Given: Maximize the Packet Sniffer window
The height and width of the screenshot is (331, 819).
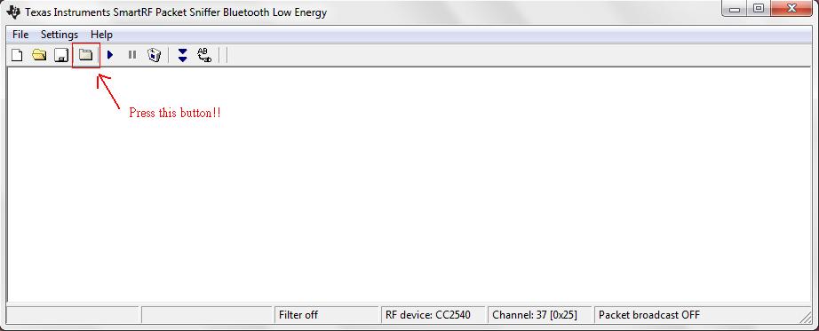Looking at the screenshot, I should pyautogui.click(x=759, y=8).
